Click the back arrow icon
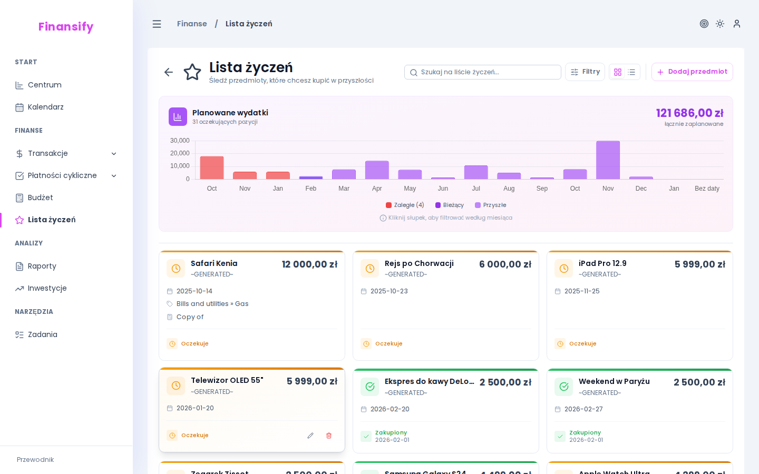759x474 pixels. (169, 72)
